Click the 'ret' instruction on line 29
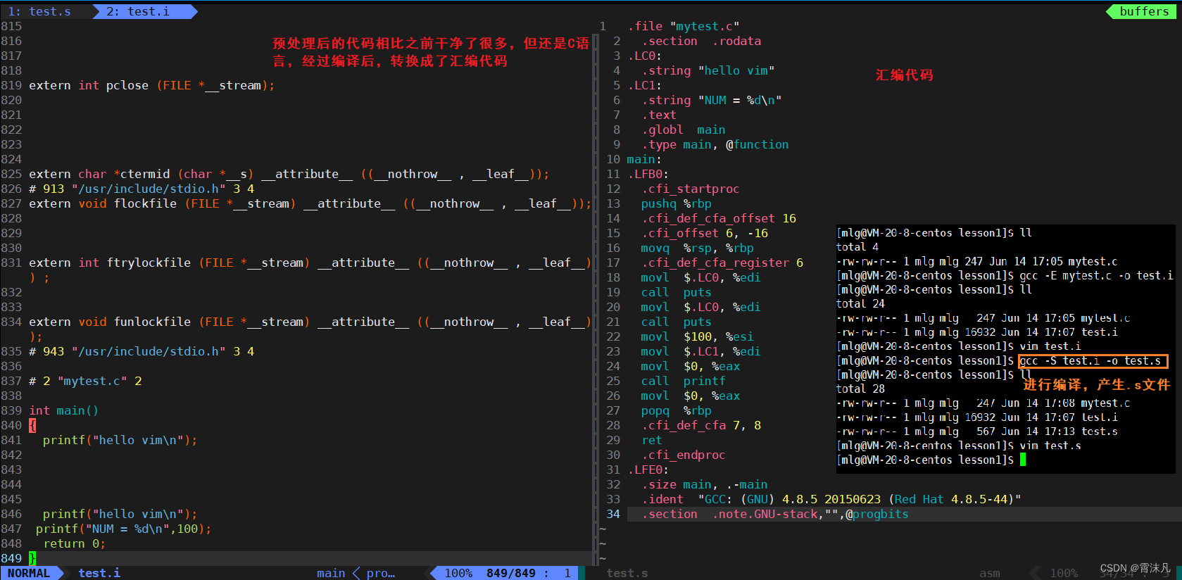The width and height of the screenshot is (1182, 580). pos(652,440)
